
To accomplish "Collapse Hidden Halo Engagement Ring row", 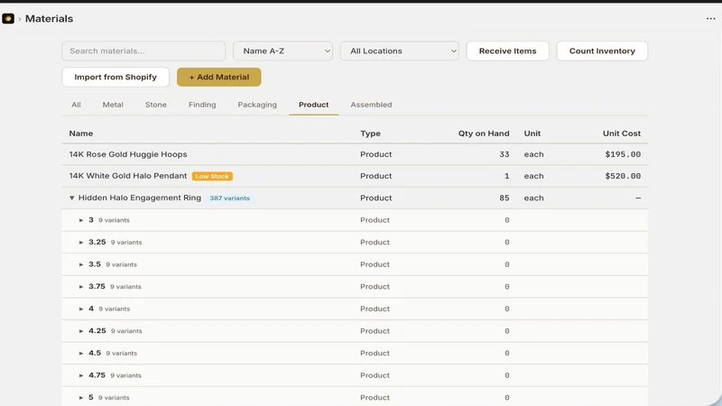I will pyautogui.click(x=72, y=198).
